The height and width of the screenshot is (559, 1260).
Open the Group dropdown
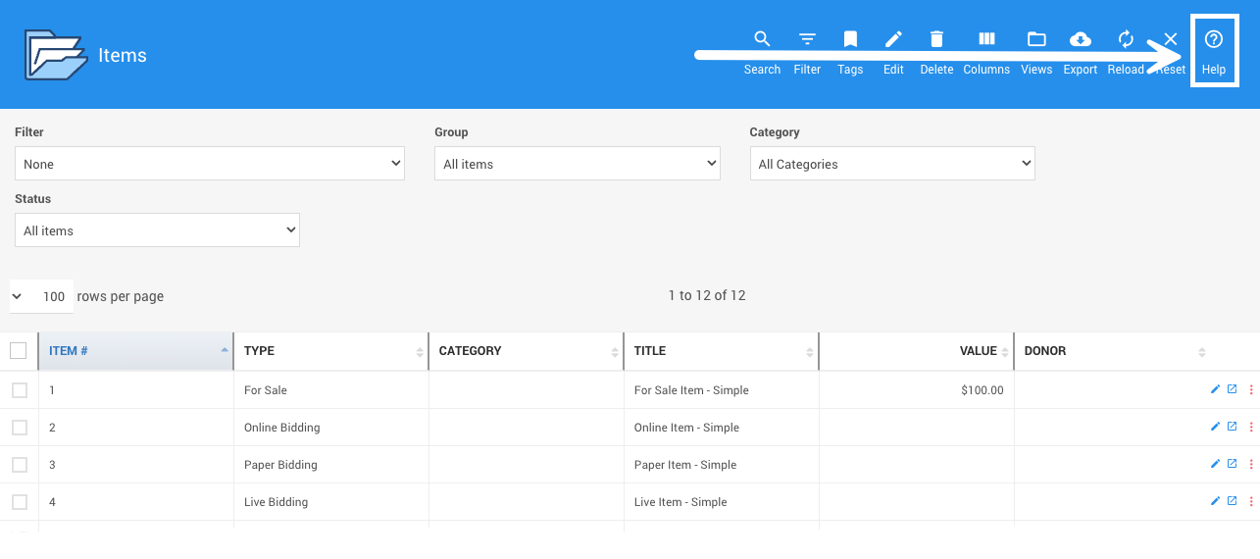coord(577,164)
